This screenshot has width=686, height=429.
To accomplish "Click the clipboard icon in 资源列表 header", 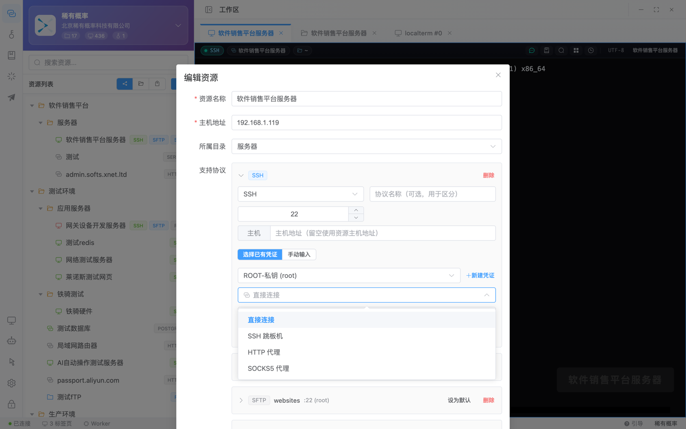I will point(157,84).
